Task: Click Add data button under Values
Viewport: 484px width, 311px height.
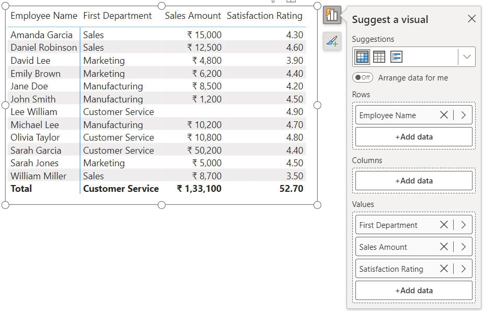Action: tap(414, 290)
